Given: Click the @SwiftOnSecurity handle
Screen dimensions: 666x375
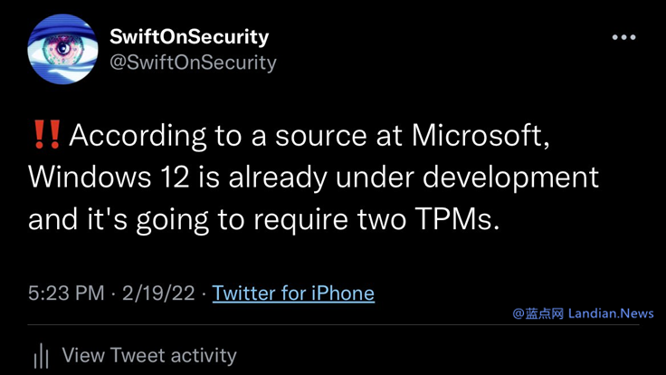Looking at the screenshot, I should click(x=193, y=62).
